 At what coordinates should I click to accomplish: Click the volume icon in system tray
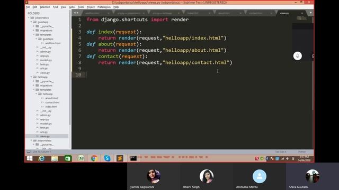[x=288, y=158]
